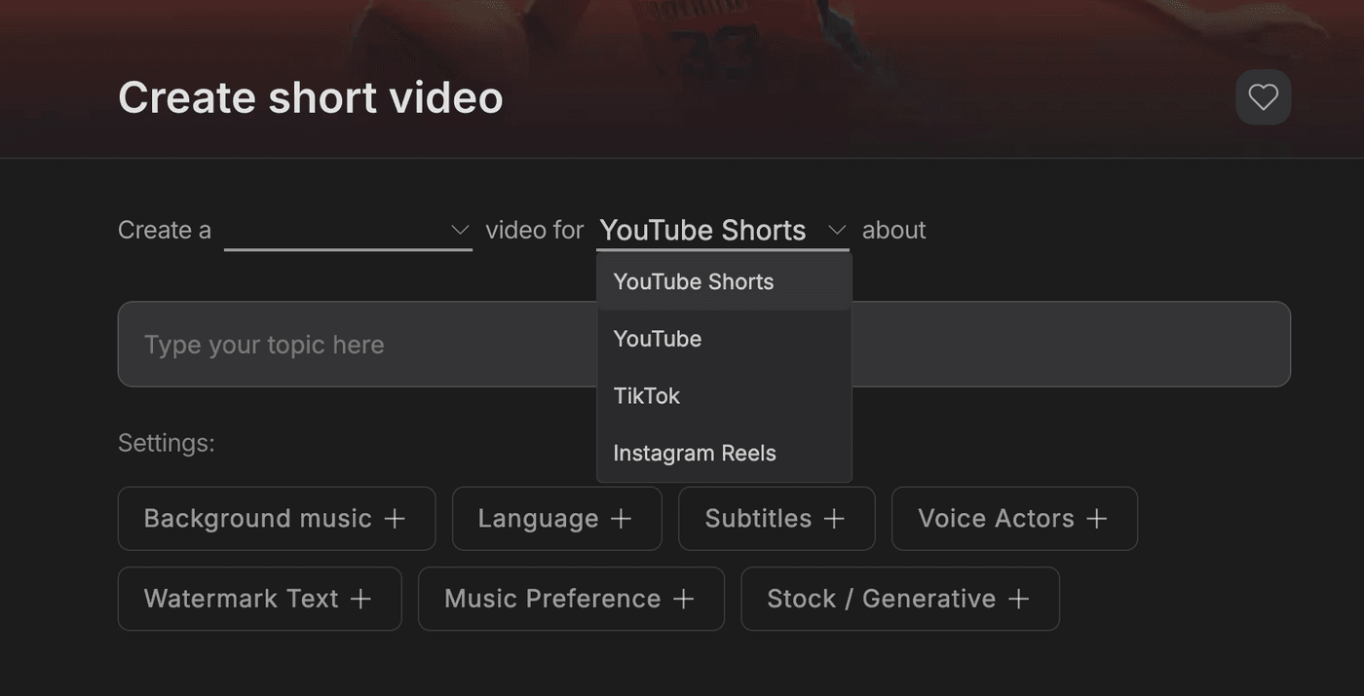This screenshot has width=1364, height=696.
Task: Click the plus icon on Music Preference
Action: click(684, 599)
